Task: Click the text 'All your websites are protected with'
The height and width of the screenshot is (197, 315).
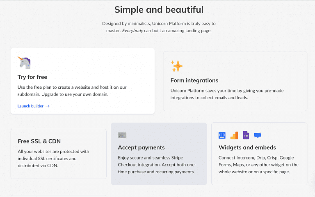Action: (53, 152)
